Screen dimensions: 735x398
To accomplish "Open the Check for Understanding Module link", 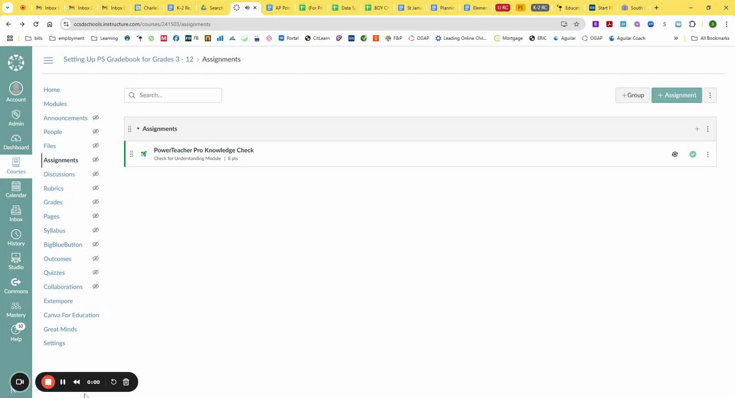I will (187, 159).
